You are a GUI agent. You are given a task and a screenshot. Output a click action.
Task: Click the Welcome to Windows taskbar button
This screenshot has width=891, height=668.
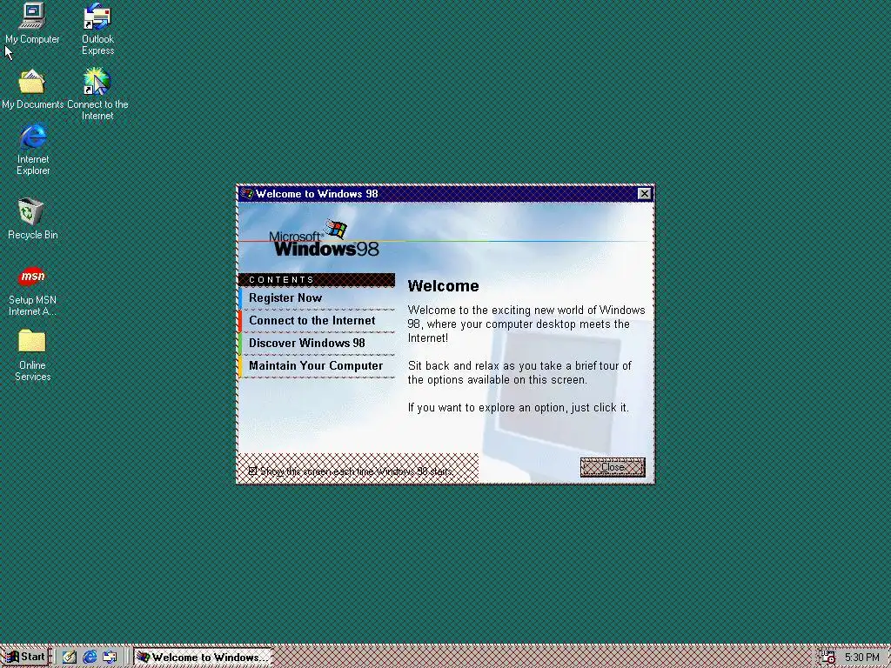[203, 658]
